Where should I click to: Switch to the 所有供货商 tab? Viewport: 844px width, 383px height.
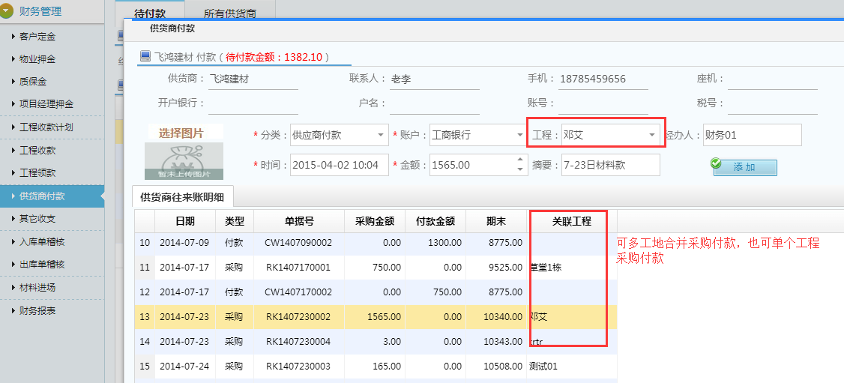(229, 13)
